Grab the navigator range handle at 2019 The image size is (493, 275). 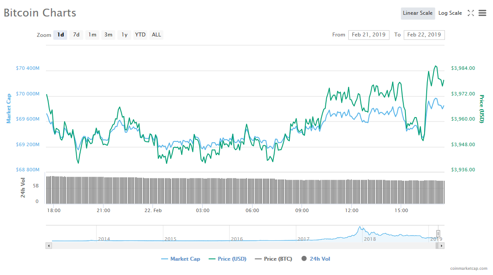coord(438,233)
